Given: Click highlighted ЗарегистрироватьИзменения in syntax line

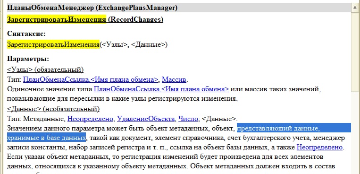Looking at the screenshot, I should click(53, 44).
